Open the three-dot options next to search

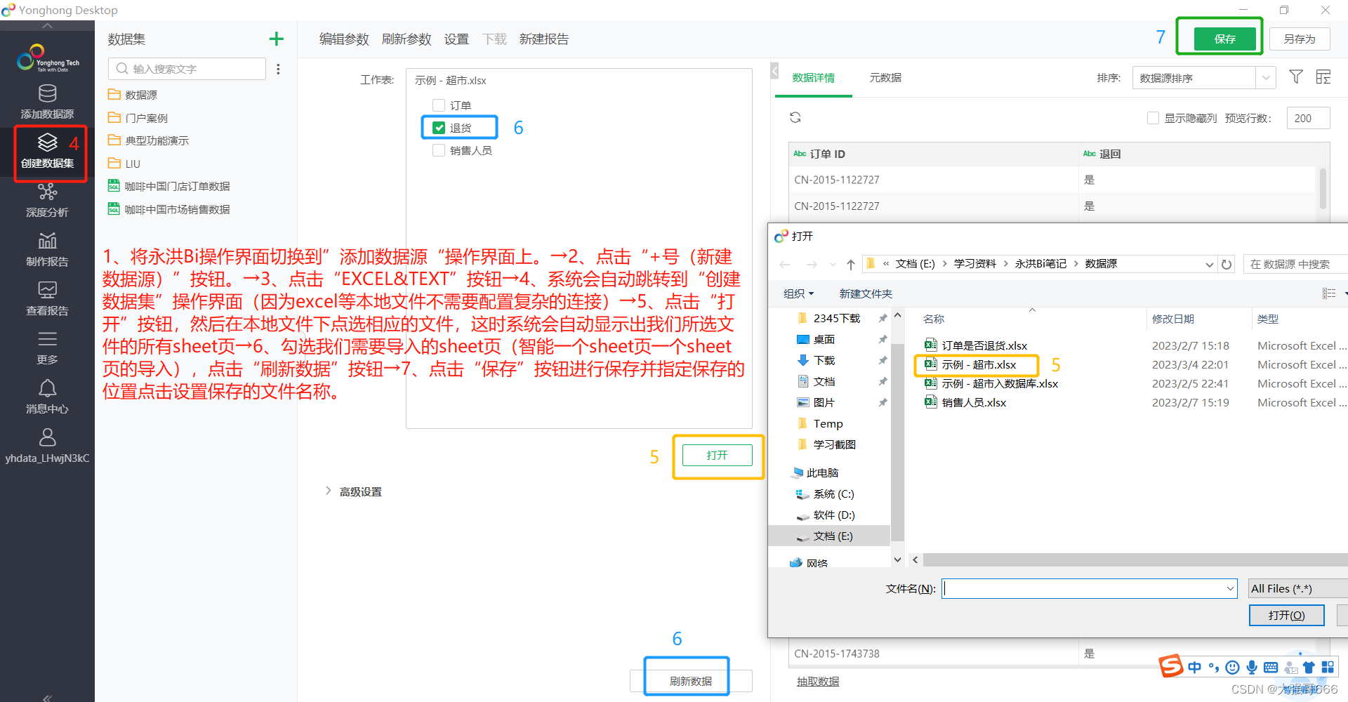tap(278, 69)
